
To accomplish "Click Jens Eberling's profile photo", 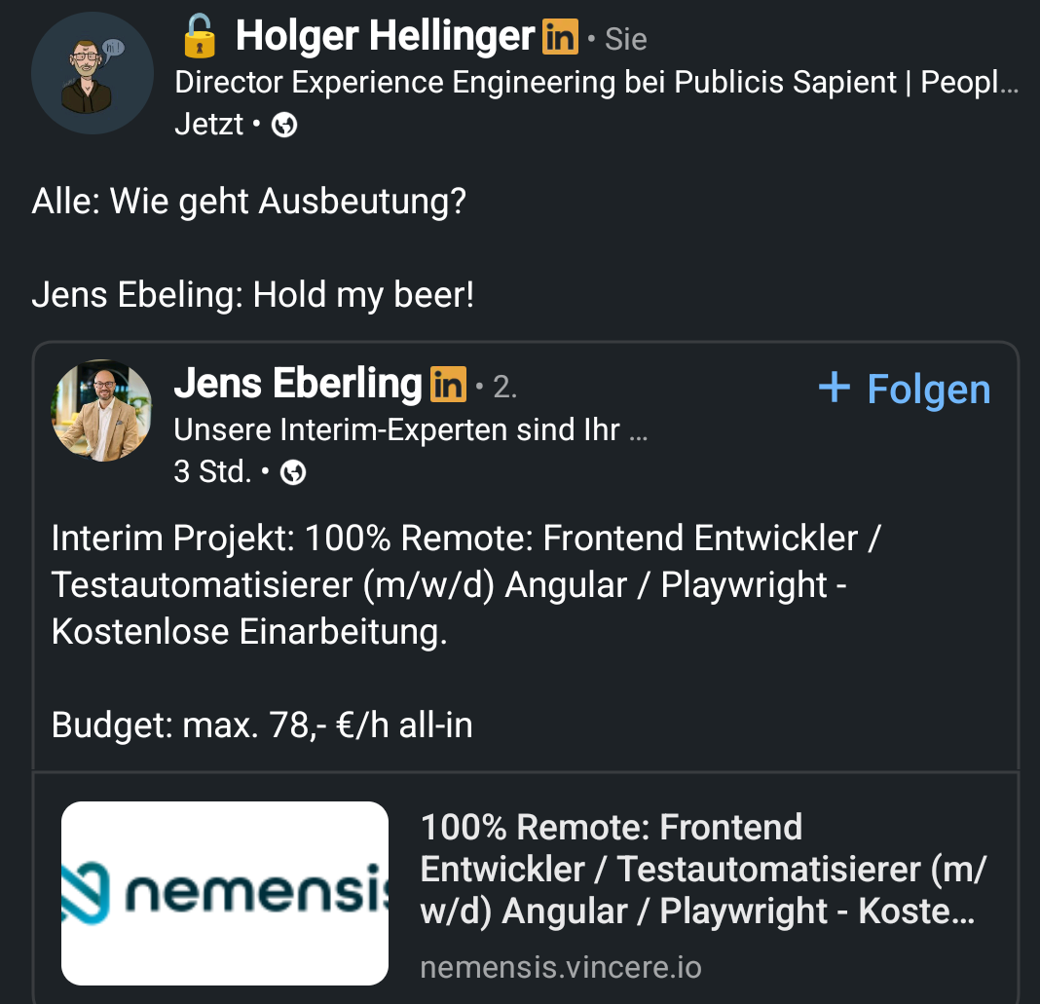I will coord(101,410).
